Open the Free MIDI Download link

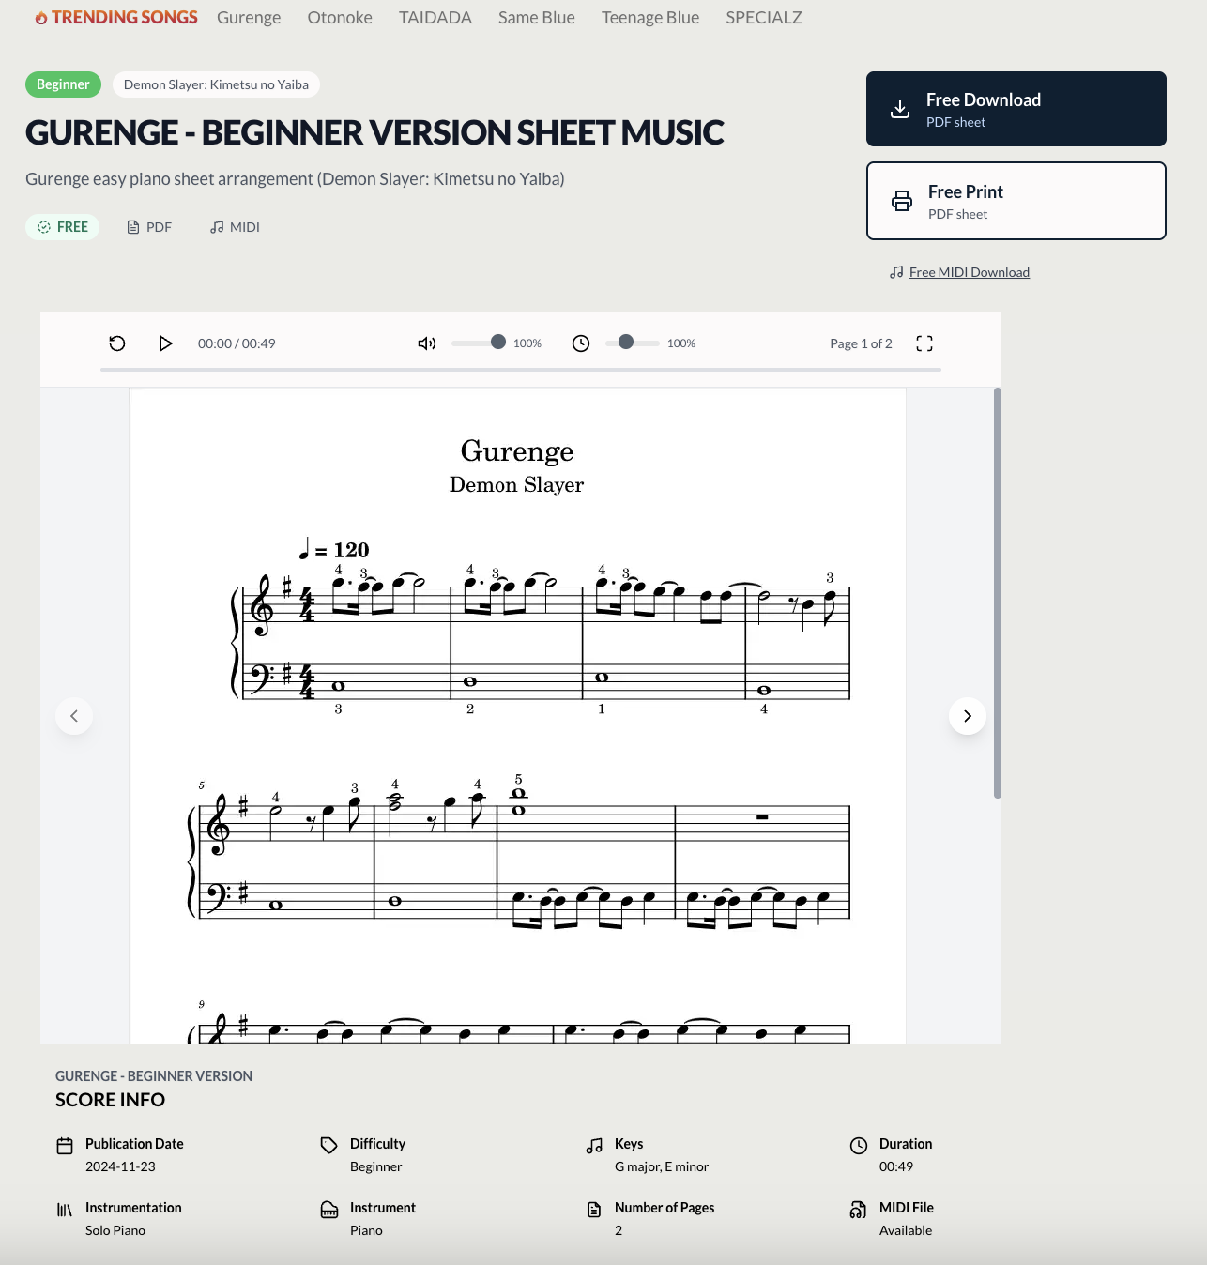(x=970, y=272)
